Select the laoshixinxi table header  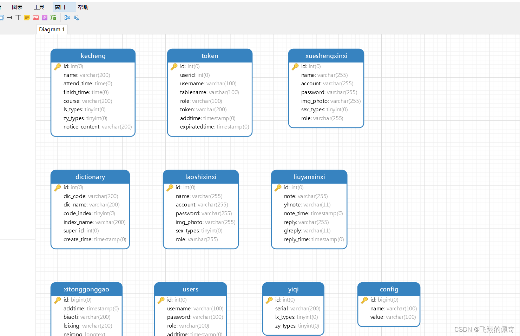(201, 177)
